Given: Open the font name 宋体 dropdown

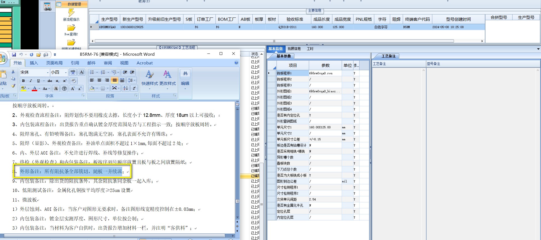Looking at the screenshot, I should [x=48, y=72].
